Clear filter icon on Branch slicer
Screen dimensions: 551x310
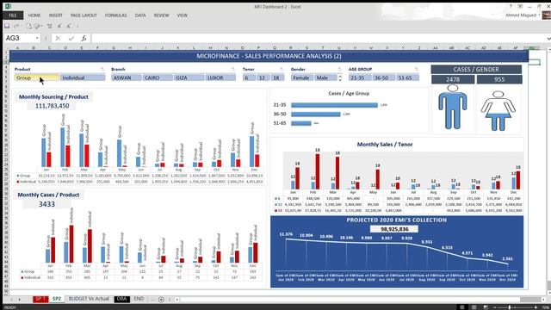pos(232,69)
